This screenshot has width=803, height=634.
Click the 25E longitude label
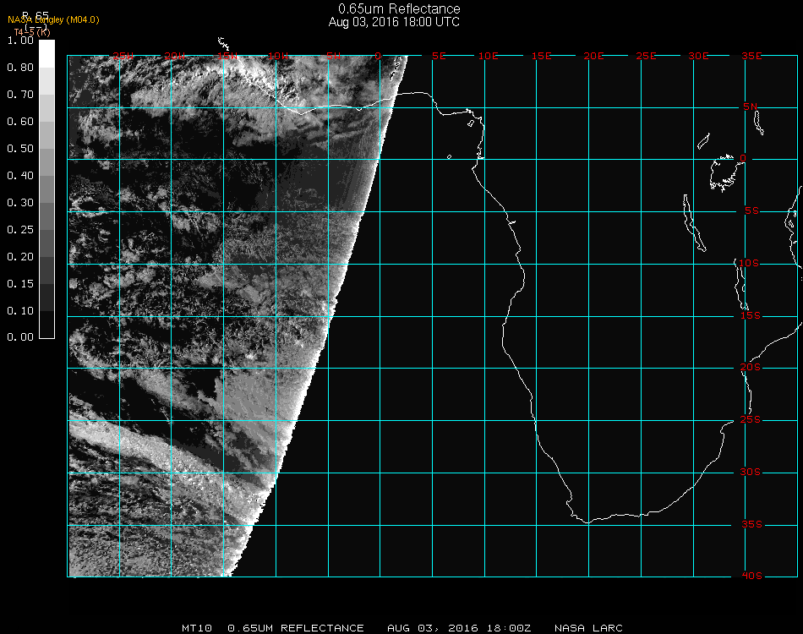pyautogui.click(x=647, y=57)
